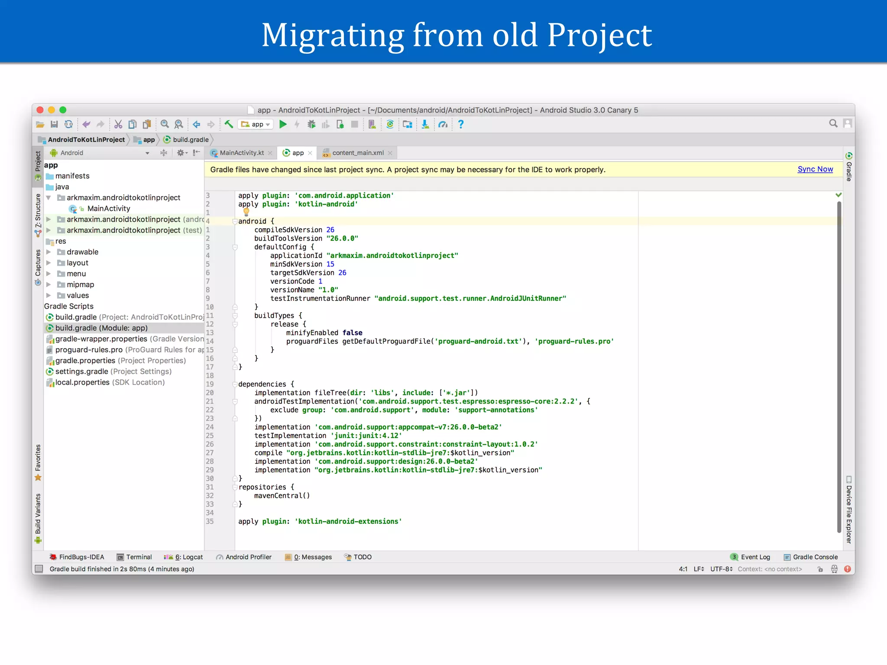This screenshot has width=887, height=665.
Task: Click the Paste clipboard icon
Action: click(x=147, y=125)
